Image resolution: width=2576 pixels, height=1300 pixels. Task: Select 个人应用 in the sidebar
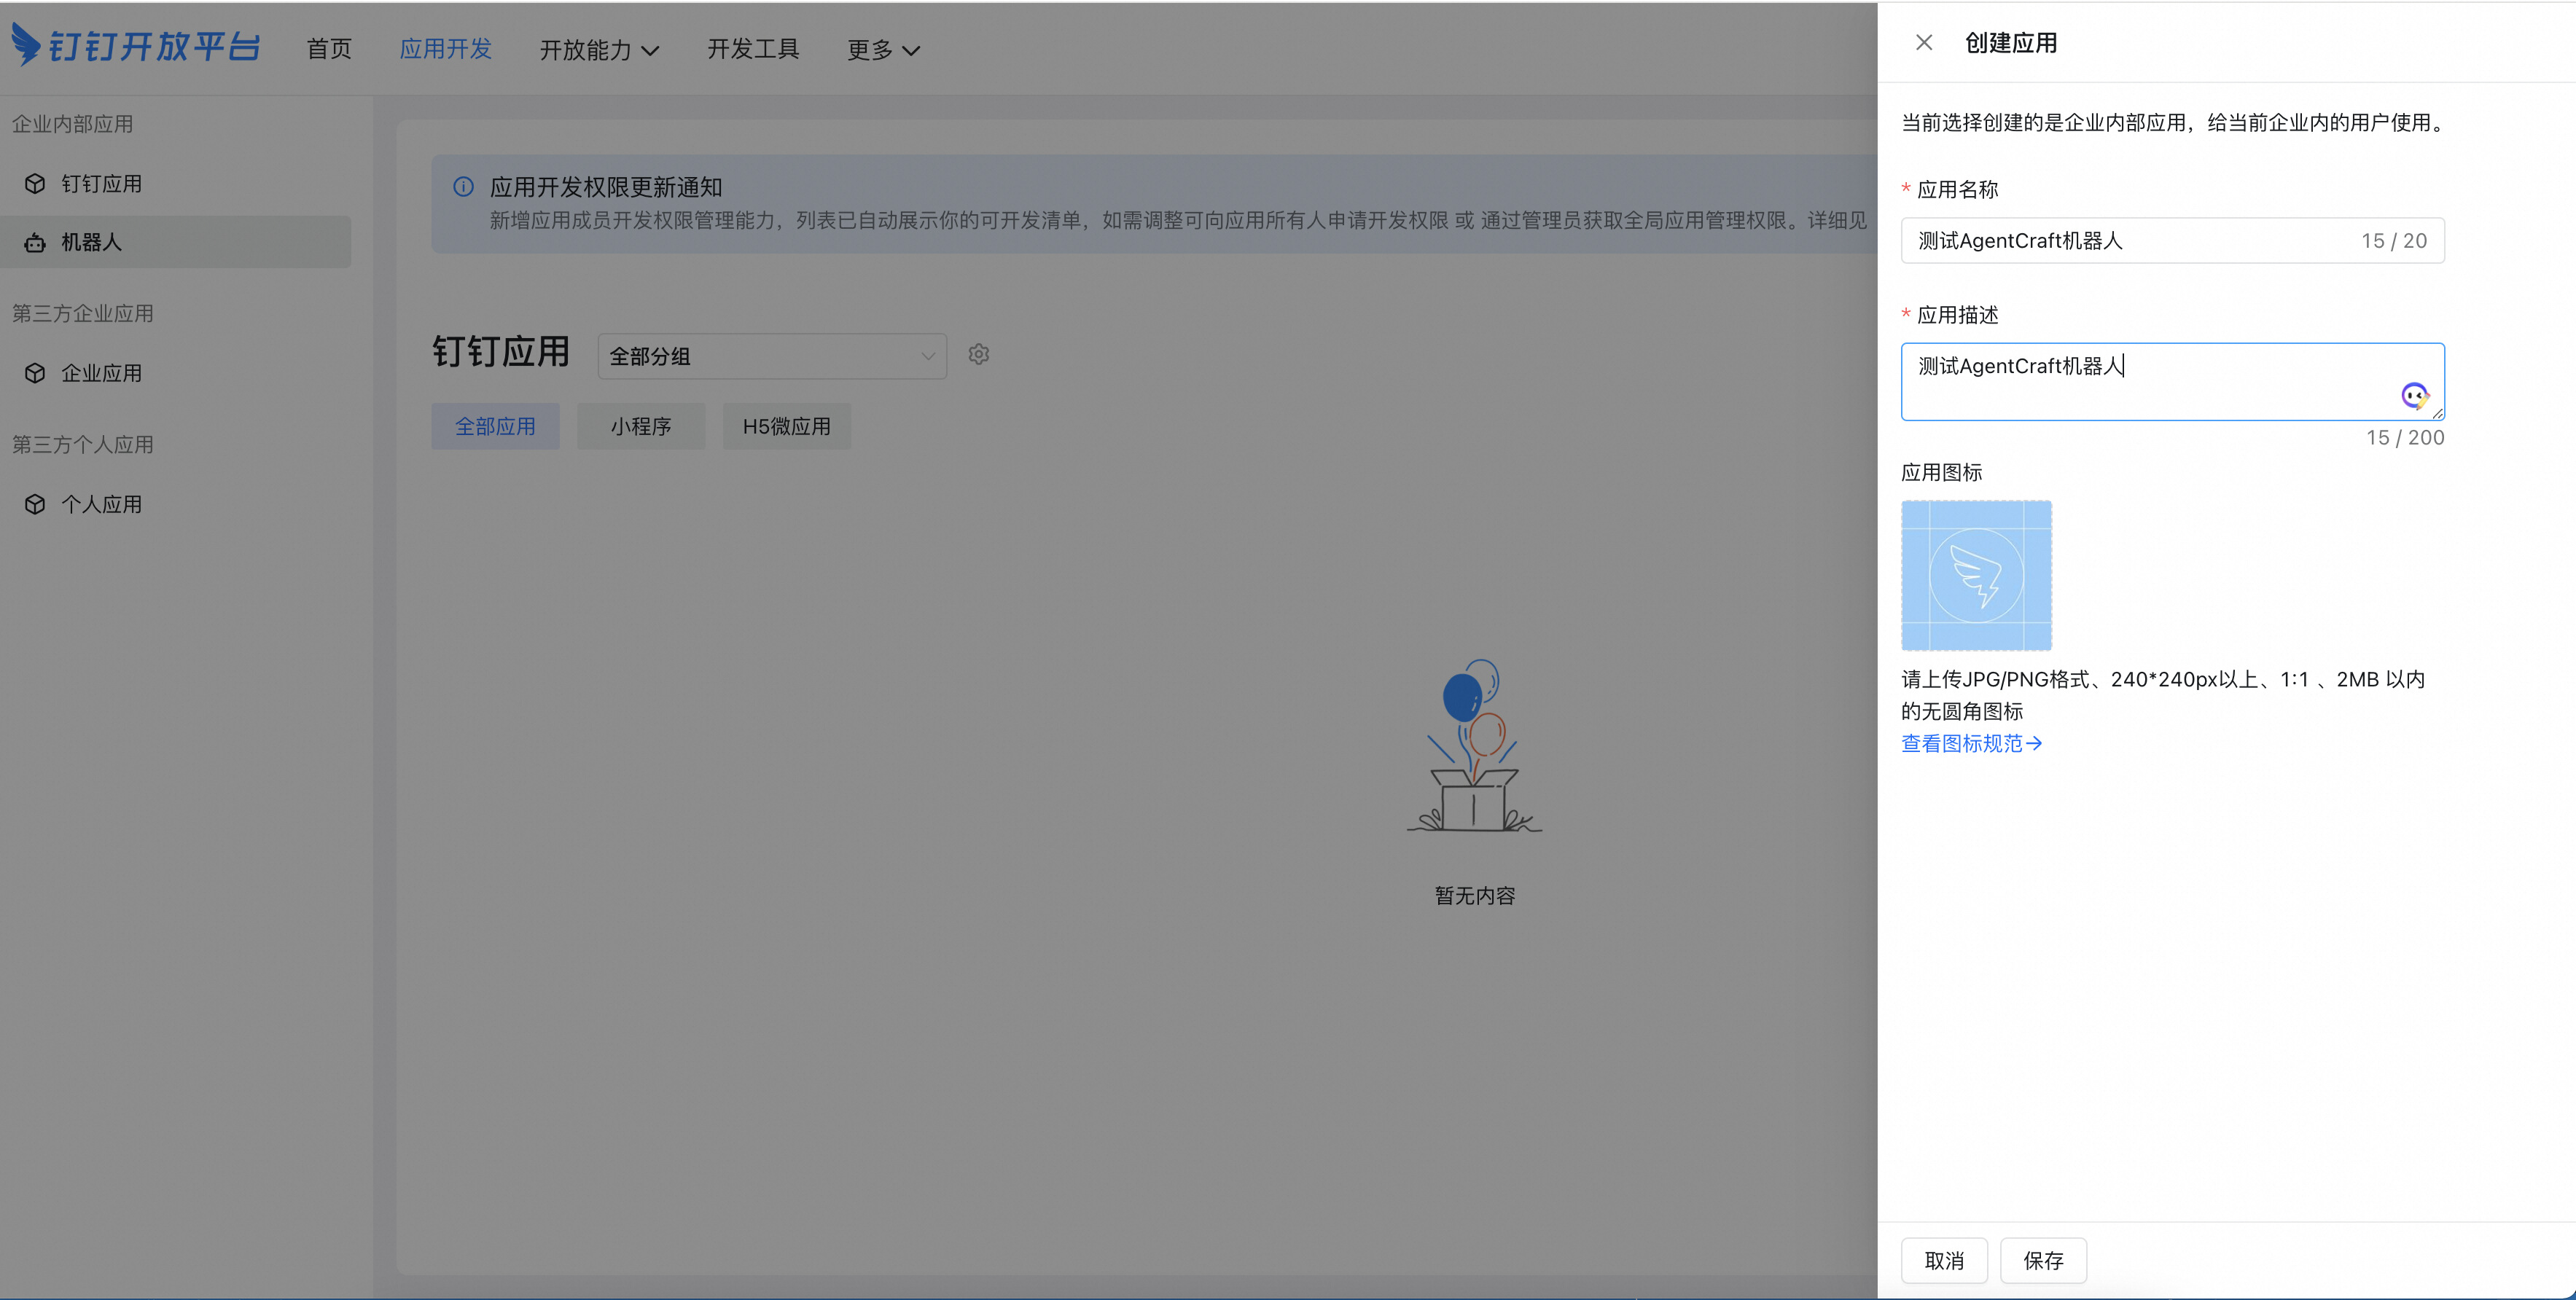click(x=176, y=504)
